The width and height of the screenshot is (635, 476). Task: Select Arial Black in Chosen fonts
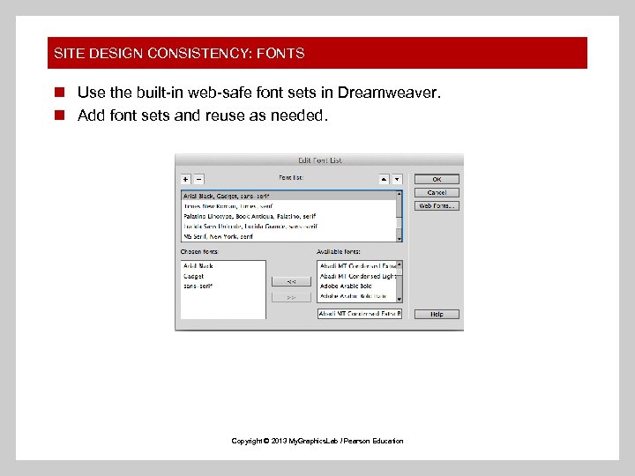click(223, 266)
